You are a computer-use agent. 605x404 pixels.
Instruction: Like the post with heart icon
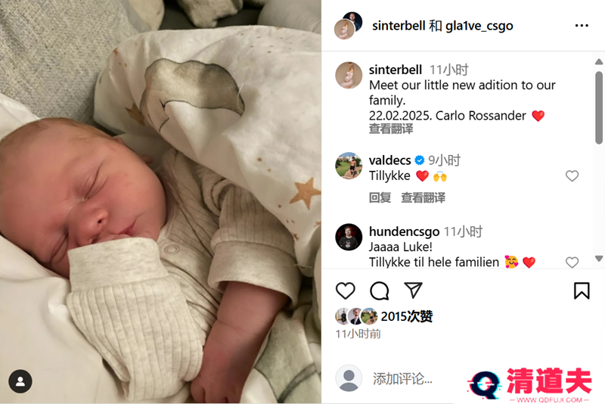pyautogui.click(x=346, y=291)
